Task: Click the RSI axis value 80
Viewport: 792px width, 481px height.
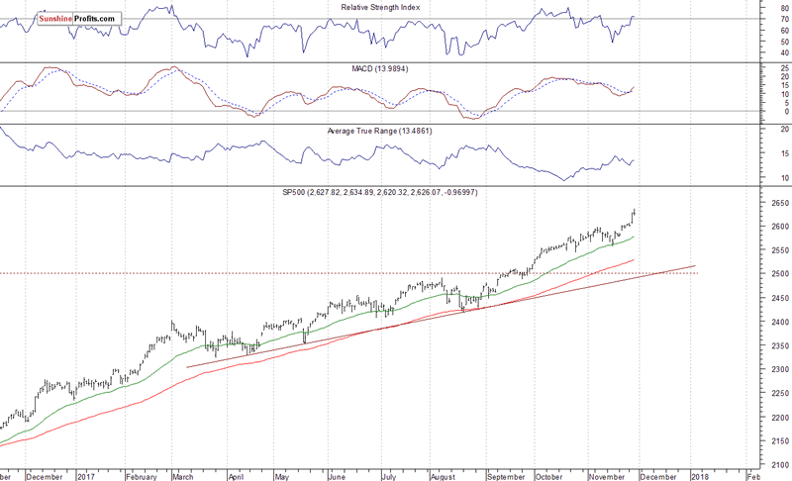Action: [785, 8]
